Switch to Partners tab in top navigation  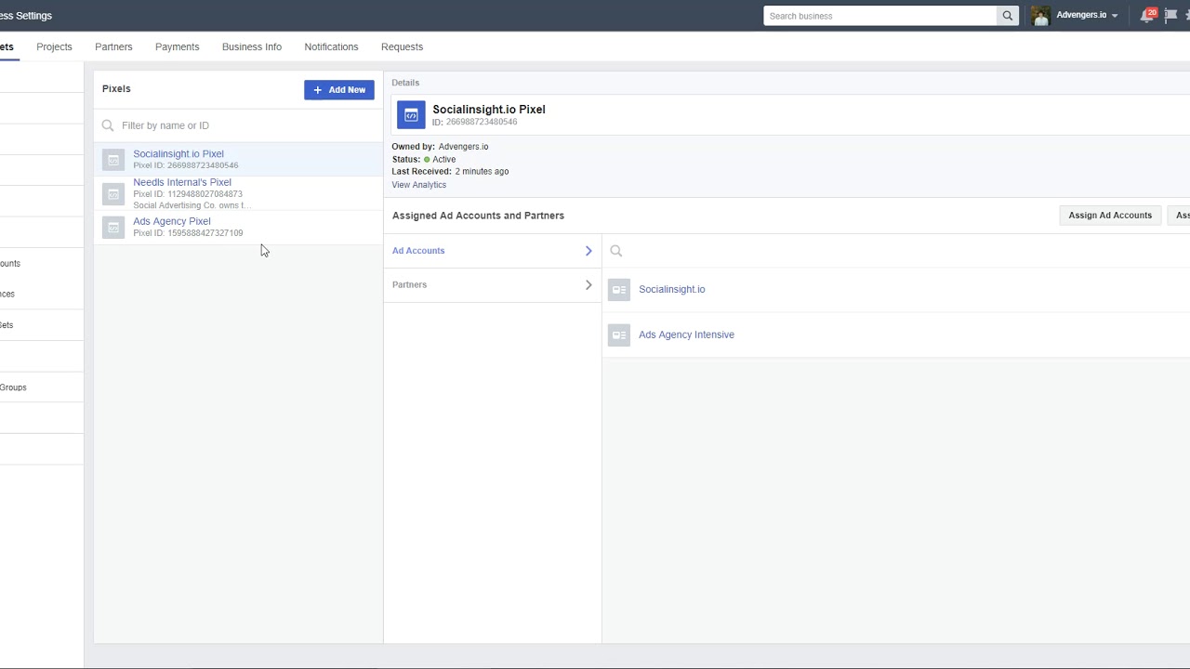[113, 46]
